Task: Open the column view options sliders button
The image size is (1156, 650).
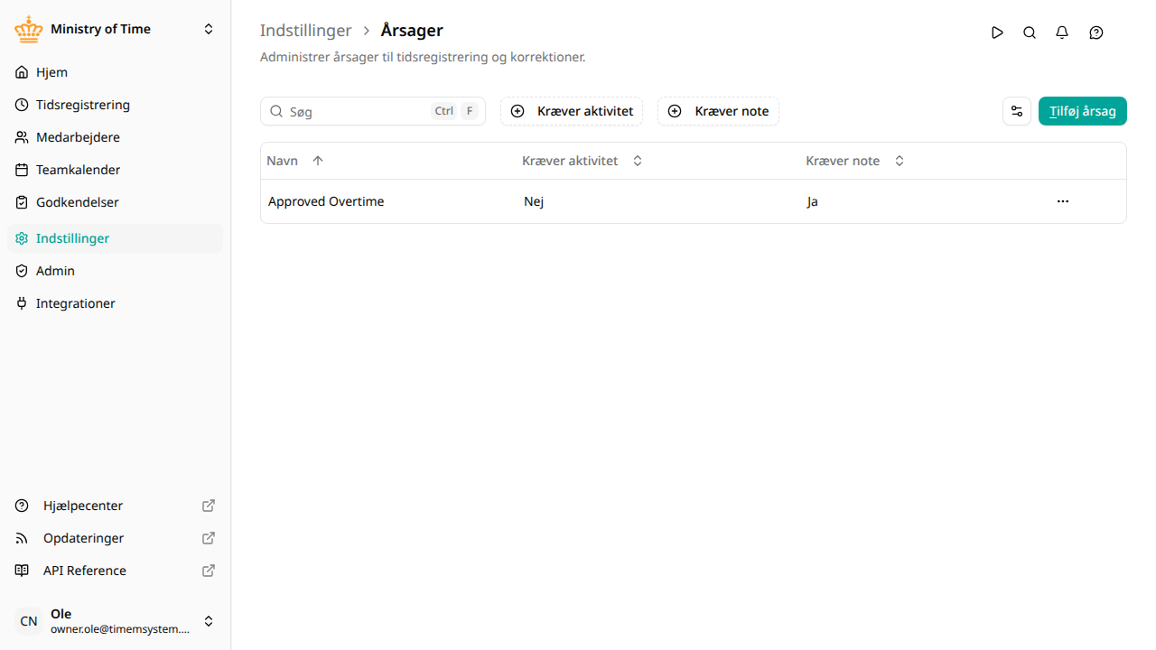Action: coord(1017,111)
